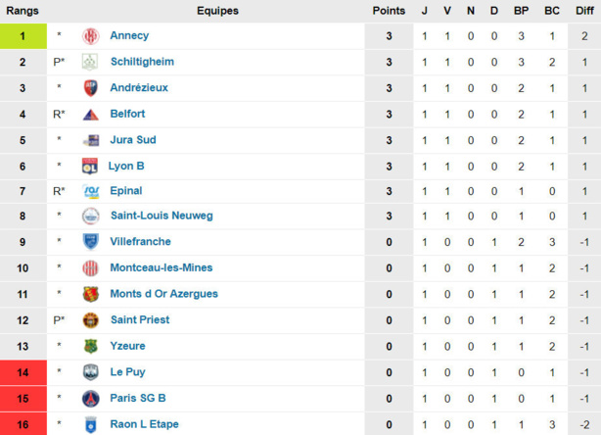Click the Annecy club logo
This screenshot has height=435, width=601.
(91, 36)
